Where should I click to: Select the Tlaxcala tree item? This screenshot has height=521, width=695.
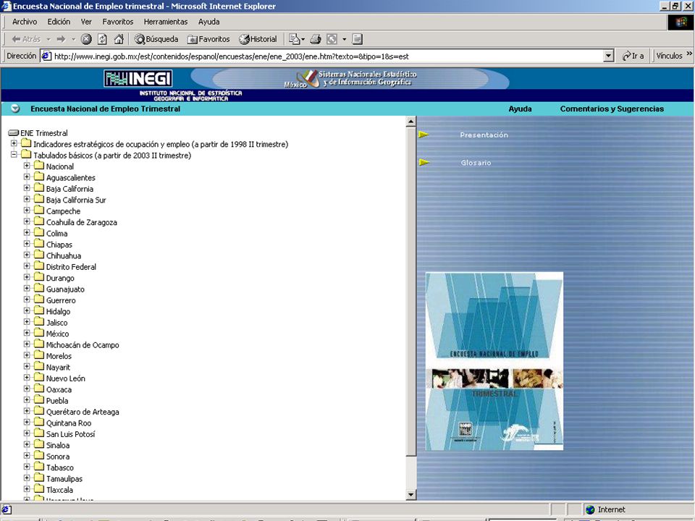click(x=59, y=490)
